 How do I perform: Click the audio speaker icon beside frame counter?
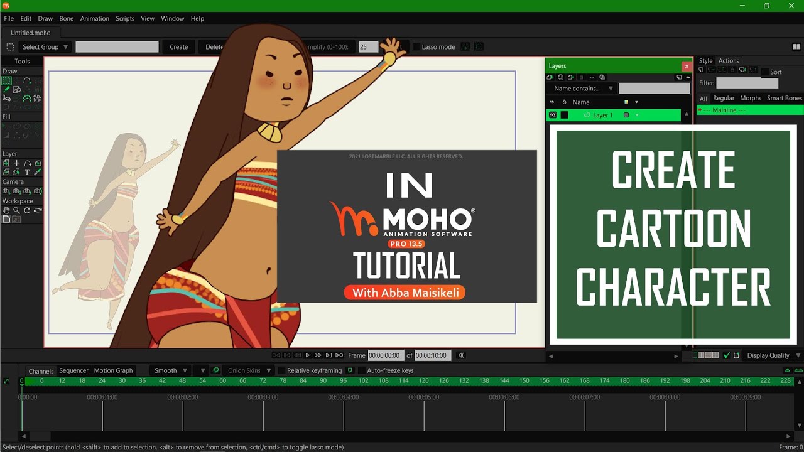click(x=461, y=355)
